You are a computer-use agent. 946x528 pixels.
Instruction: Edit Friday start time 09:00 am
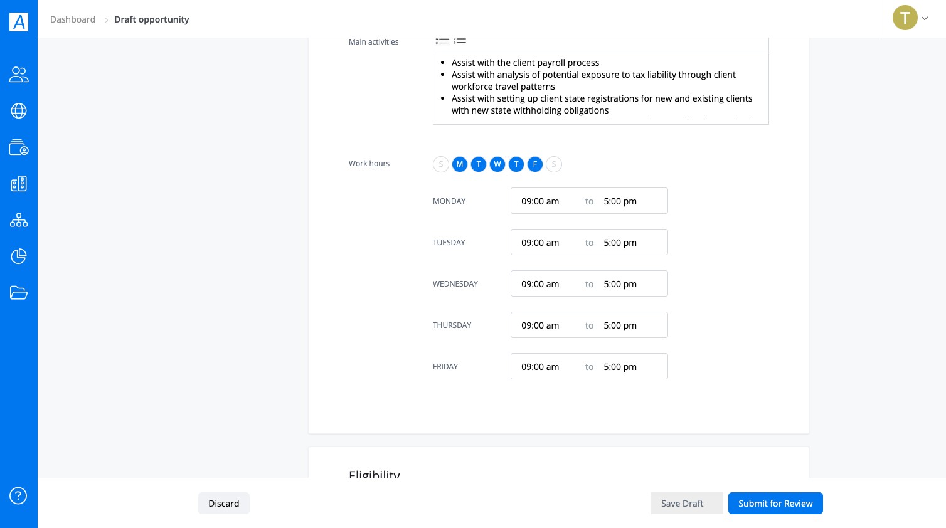540,367
